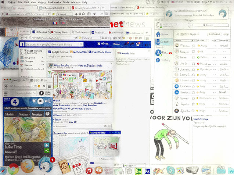Screen dimensions: 234x175
Task: Click Add Contact button in Skype
Action: 214,34
